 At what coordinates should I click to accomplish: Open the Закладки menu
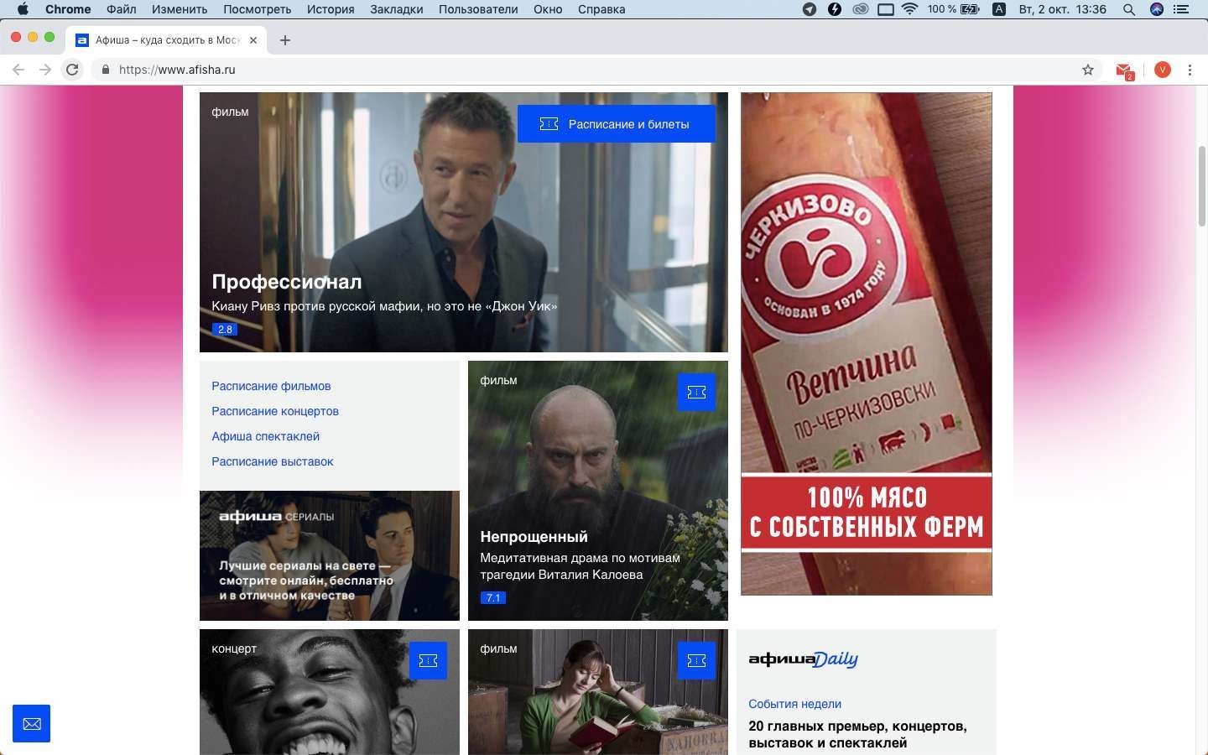click(397, 9)
